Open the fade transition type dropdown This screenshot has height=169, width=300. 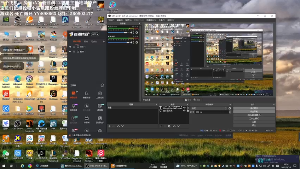[209, 108]
